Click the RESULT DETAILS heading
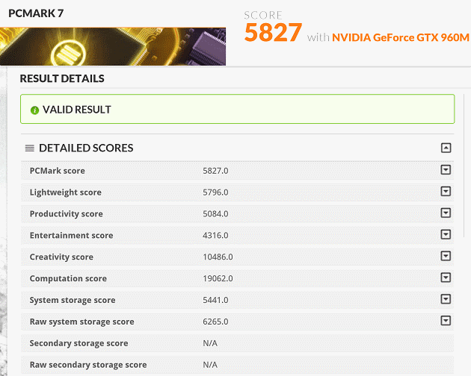The width and height of the screenshot is (471, 376). (62, 78)
